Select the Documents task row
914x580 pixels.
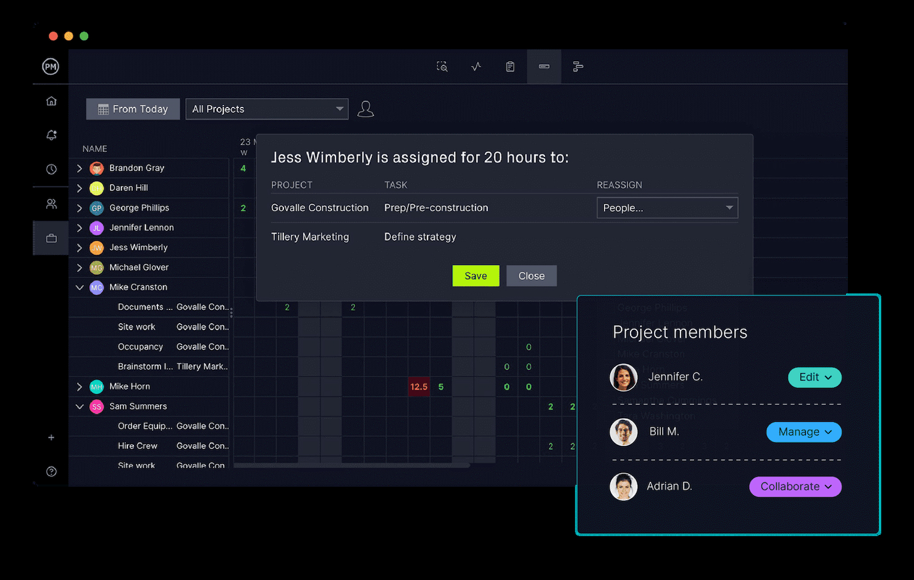(x=149, y=307)
